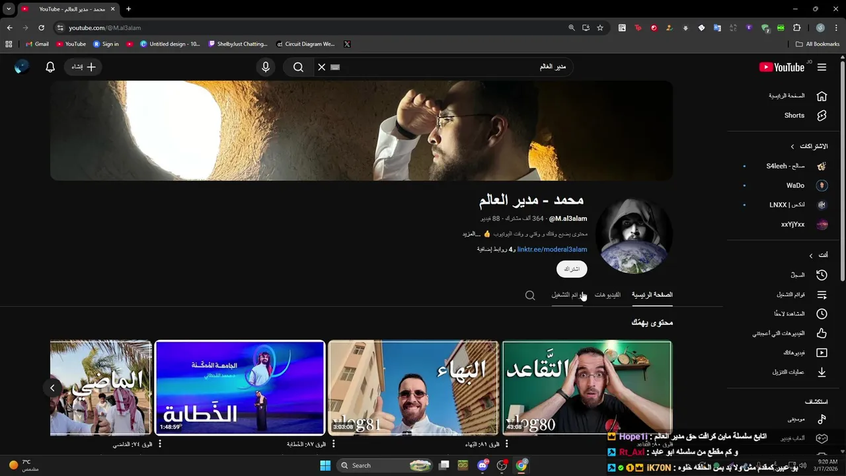This screenshot has height=476, width=846.
Task: Open All Bookmarks folder
Action: tap(818, 44)
